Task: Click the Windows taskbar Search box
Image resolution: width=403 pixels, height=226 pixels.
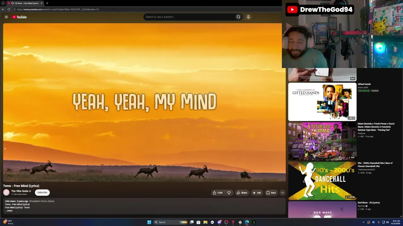Action: pos(171,222)
